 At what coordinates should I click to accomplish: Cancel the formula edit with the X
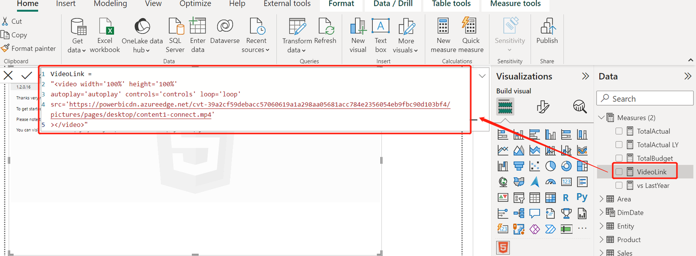(8, 75)
